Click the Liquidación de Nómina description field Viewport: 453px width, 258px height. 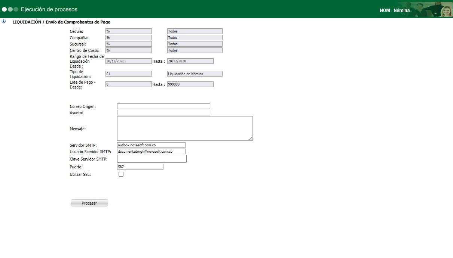[195, 74]
